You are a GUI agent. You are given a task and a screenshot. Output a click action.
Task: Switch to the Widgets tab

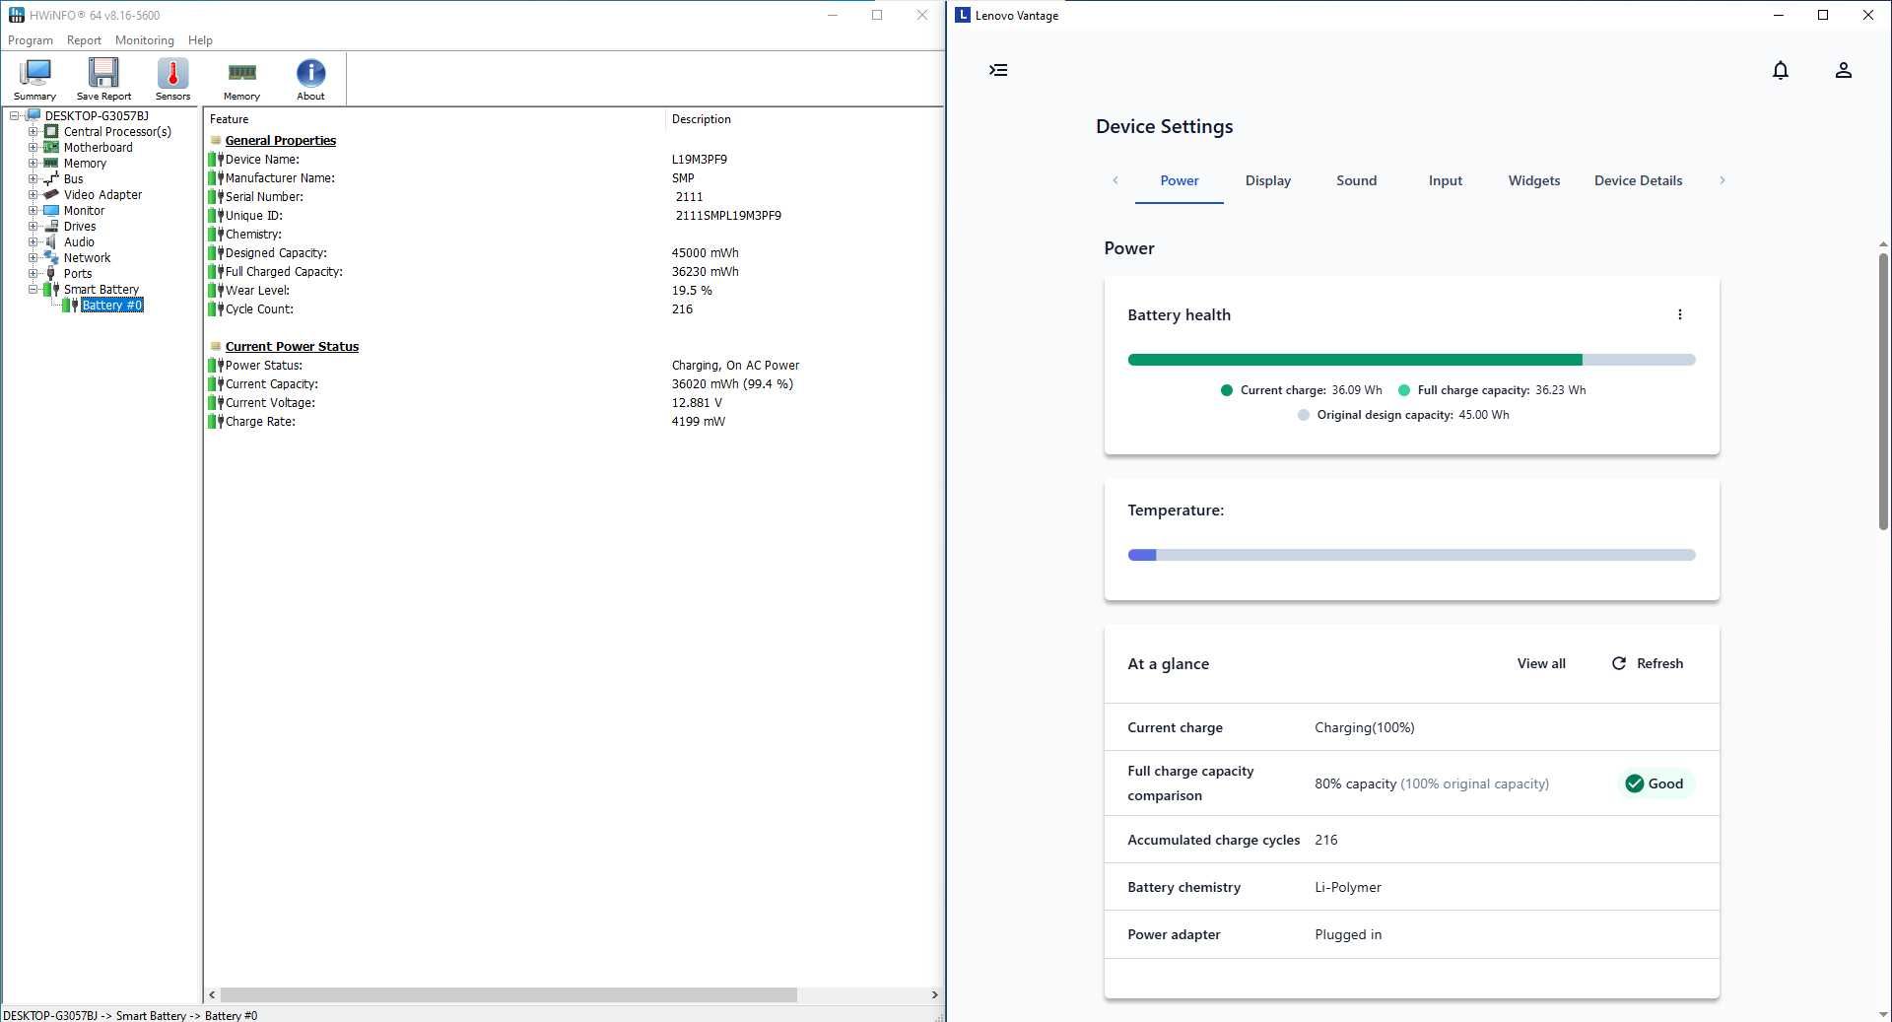[x=1533, y=180]
